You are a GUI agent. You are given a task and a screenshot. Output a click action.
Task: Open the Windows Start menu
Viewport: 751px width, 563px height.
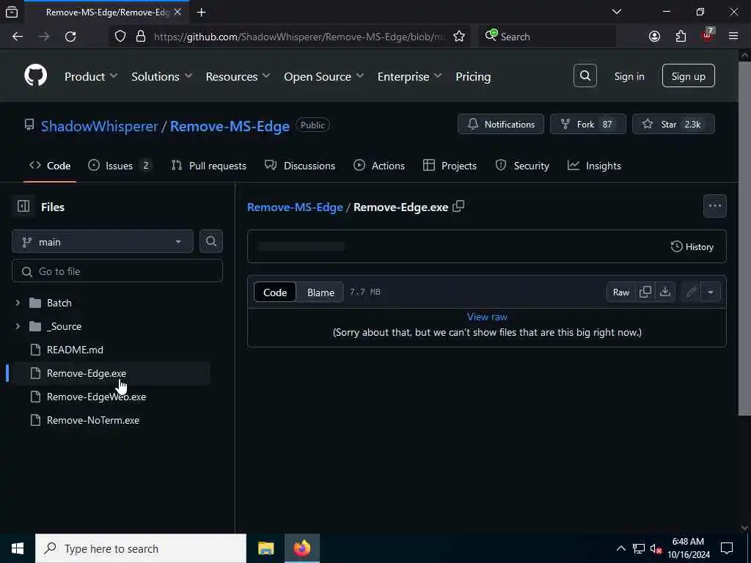tap(18, 548)
